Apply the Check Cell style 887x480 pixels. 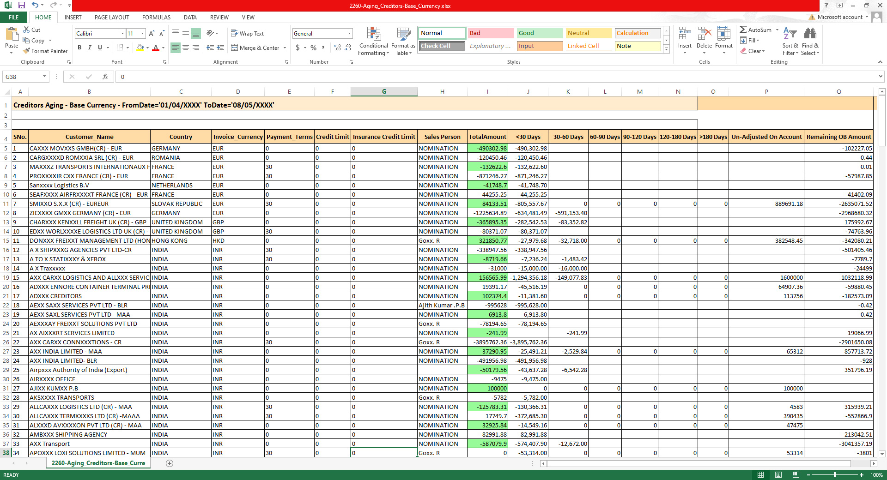pos(442,46)
